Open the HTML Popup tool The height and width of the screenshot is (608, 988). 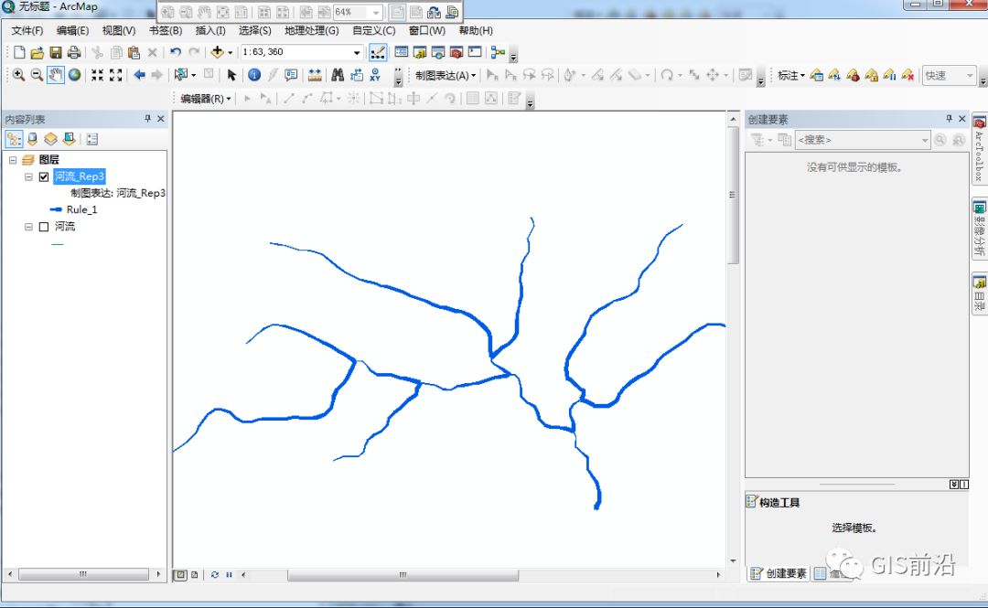(291, 75)
